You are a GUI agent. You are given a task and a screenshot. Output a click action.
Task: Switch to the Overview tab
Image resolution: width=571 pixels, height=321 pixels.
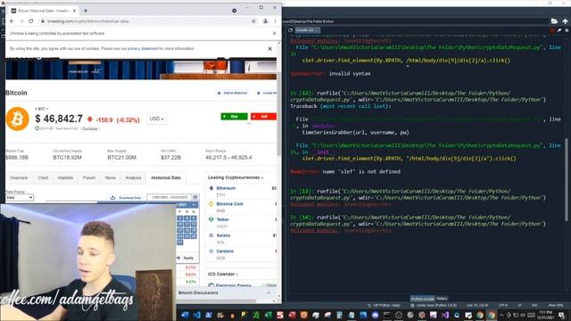tap(19, 177)
